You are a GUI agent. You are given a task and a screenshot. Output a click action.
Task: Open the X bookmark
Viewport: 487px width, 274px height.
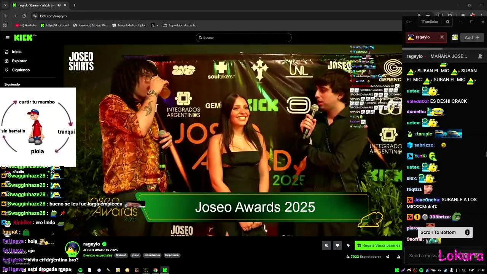click(x=154, y=25)
